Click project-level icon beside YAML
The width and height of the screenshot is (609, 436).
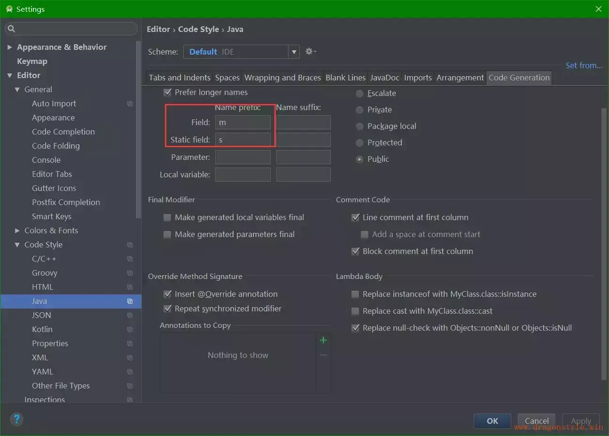tap(130, 372)
